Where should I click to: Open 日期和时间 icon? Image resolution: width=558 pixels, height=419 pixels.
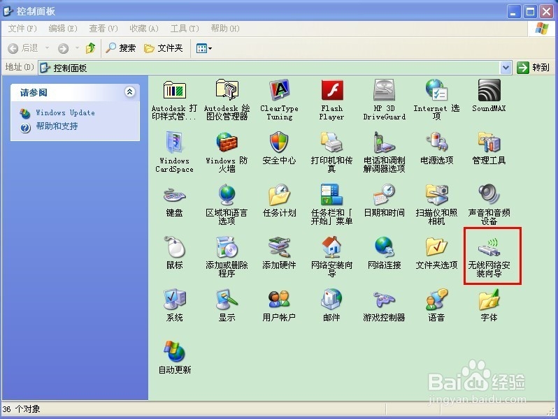384,194
